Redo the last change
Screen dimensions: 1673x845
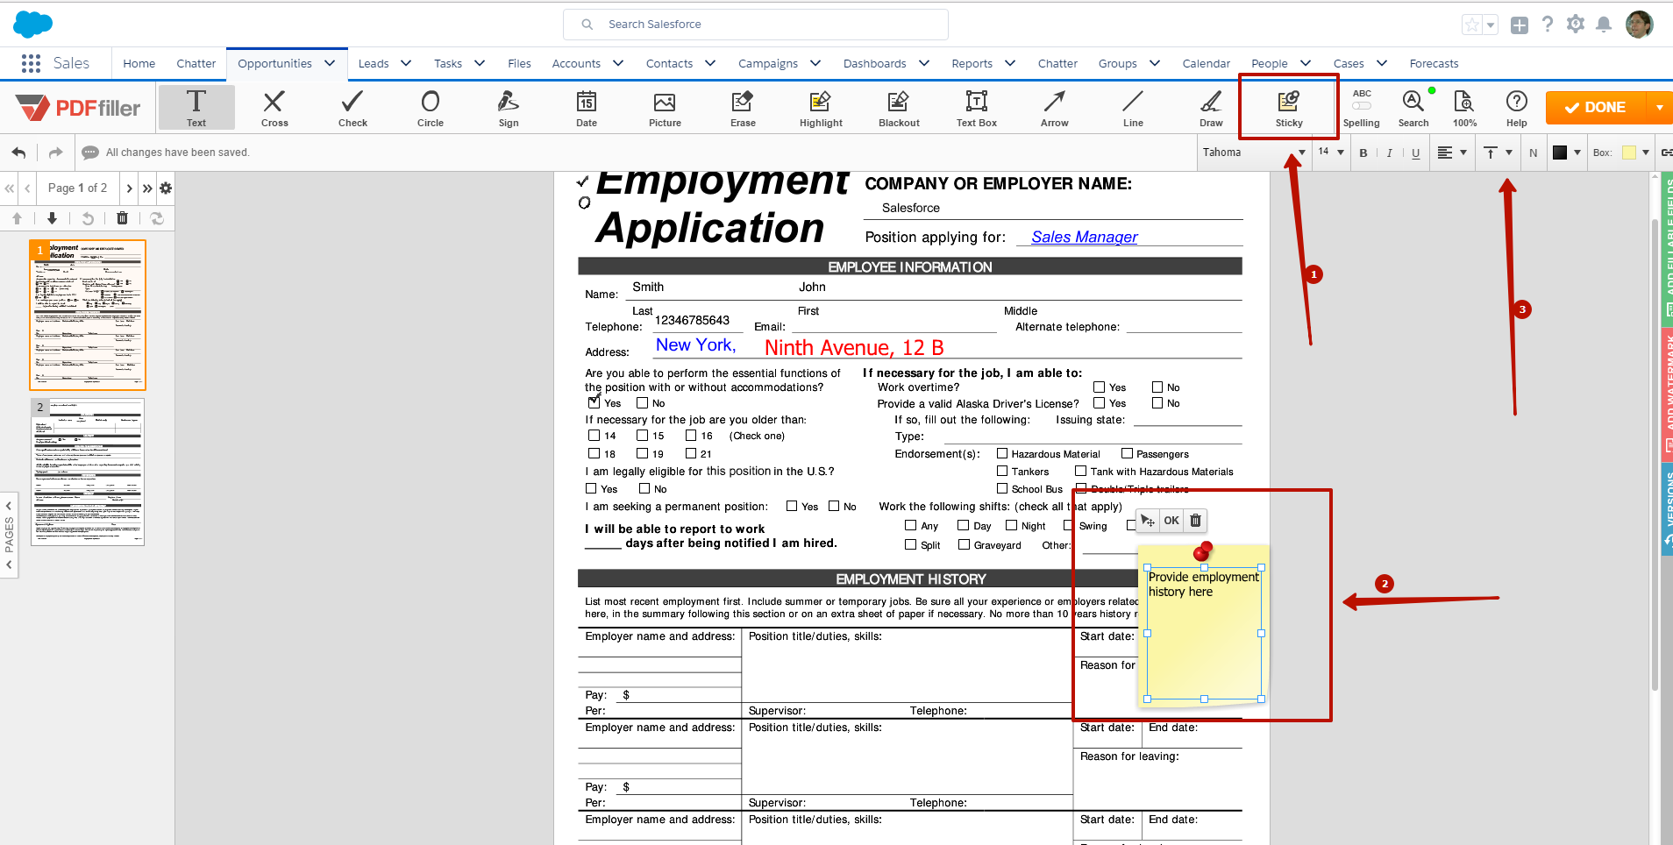click(55, 153)
